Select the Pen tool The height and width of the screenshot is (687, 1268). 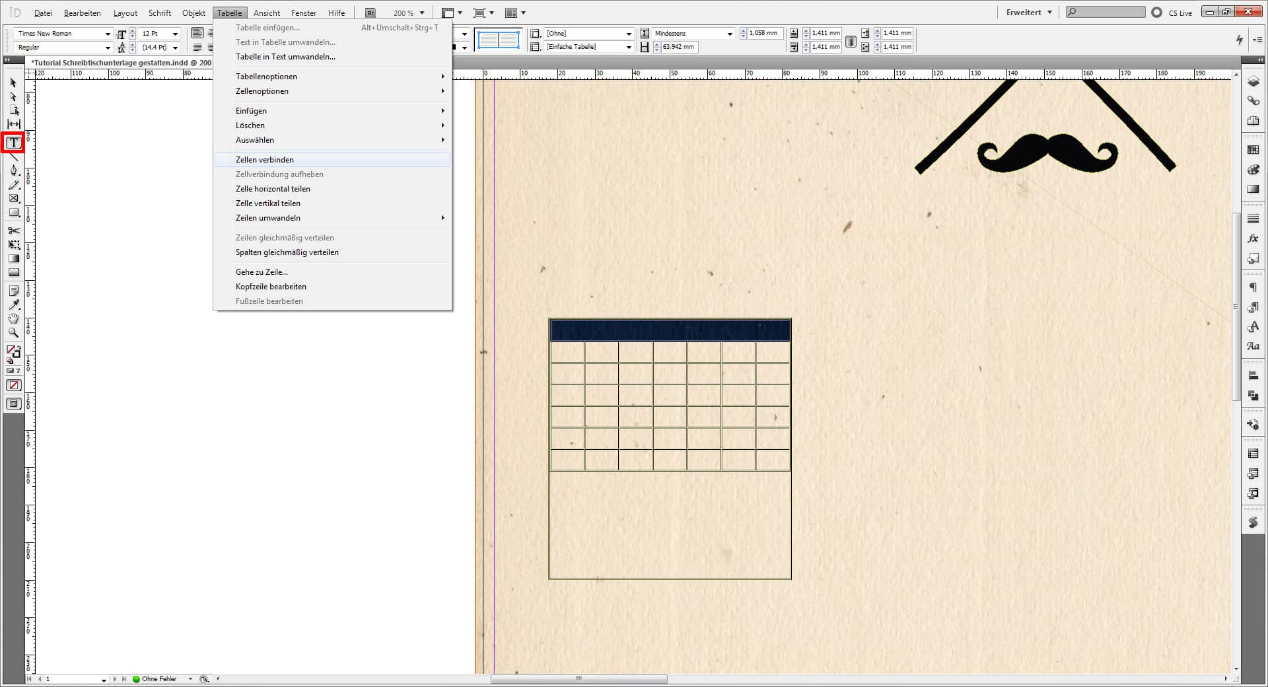coord(13,170)
